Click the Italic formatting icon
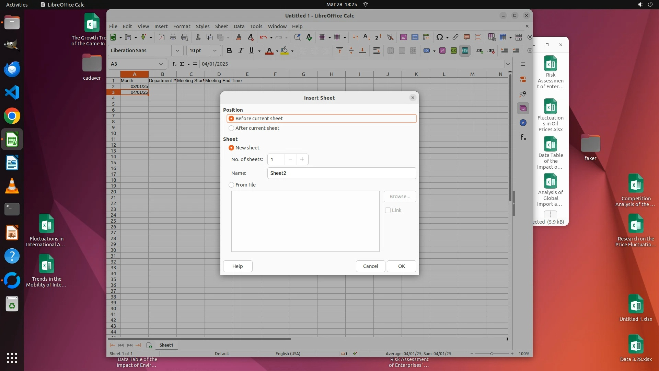 point(241,51)
